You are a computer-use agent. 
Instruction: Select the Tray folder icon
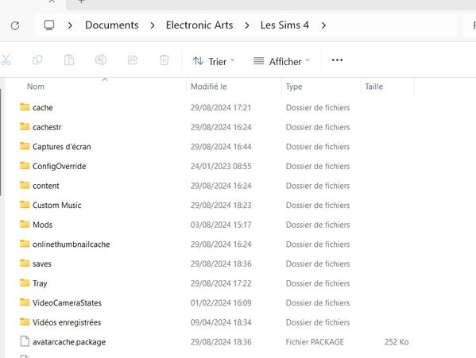(25, 283)
